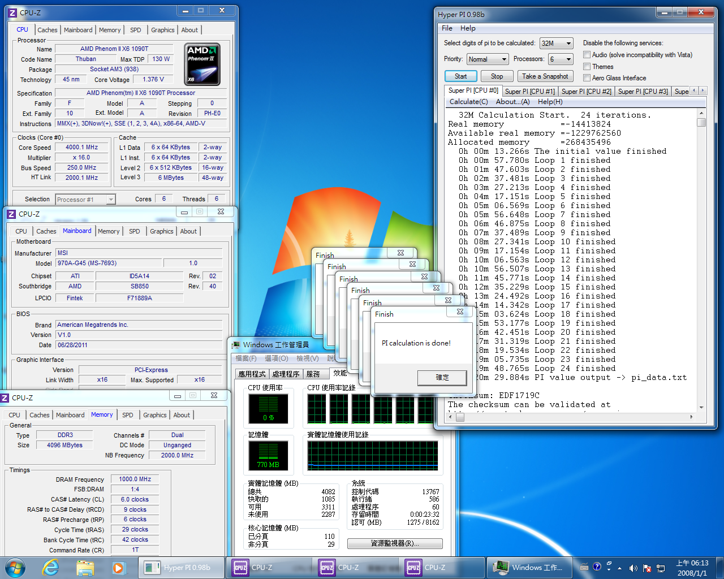Click the AMD Phenom II processor logo
Viewport: 724px width, 579px height.
(x=202, y=64)
